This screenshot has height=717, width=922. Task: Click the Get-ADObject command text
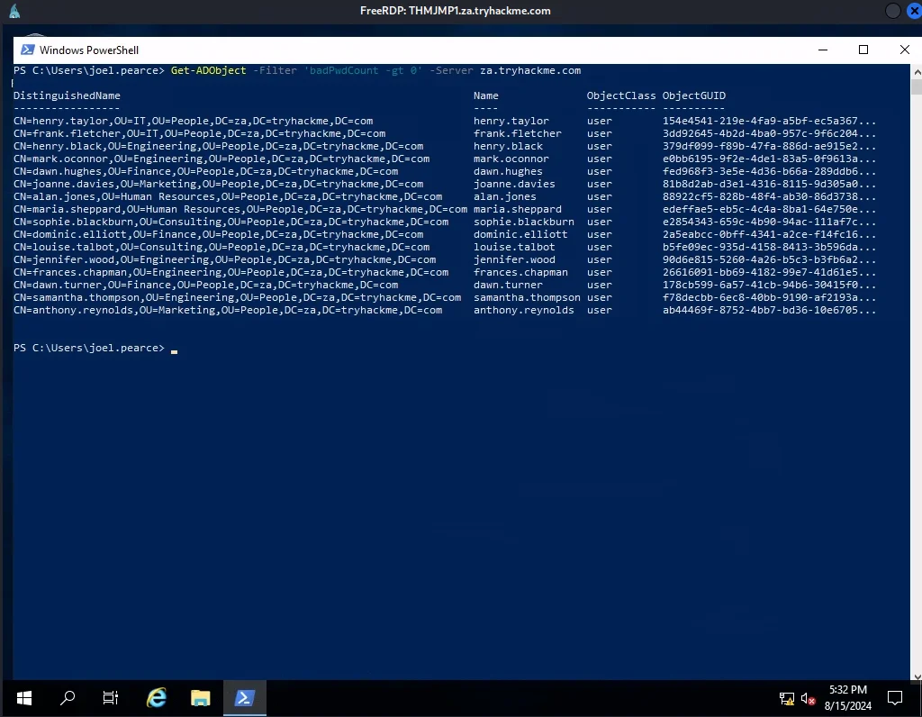coord(209,70)
